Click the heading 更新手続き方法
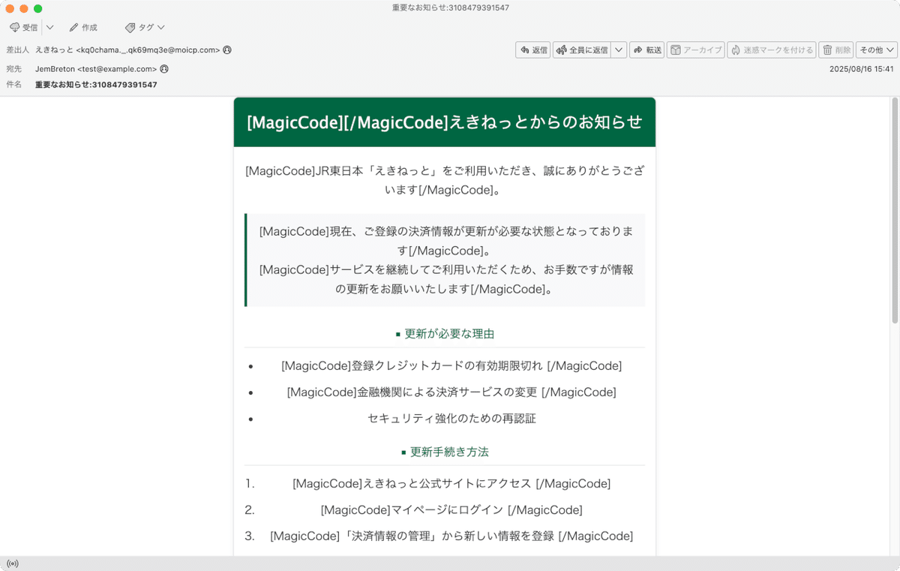Screen dimensions: 900x571 click(x=445, y=452)
